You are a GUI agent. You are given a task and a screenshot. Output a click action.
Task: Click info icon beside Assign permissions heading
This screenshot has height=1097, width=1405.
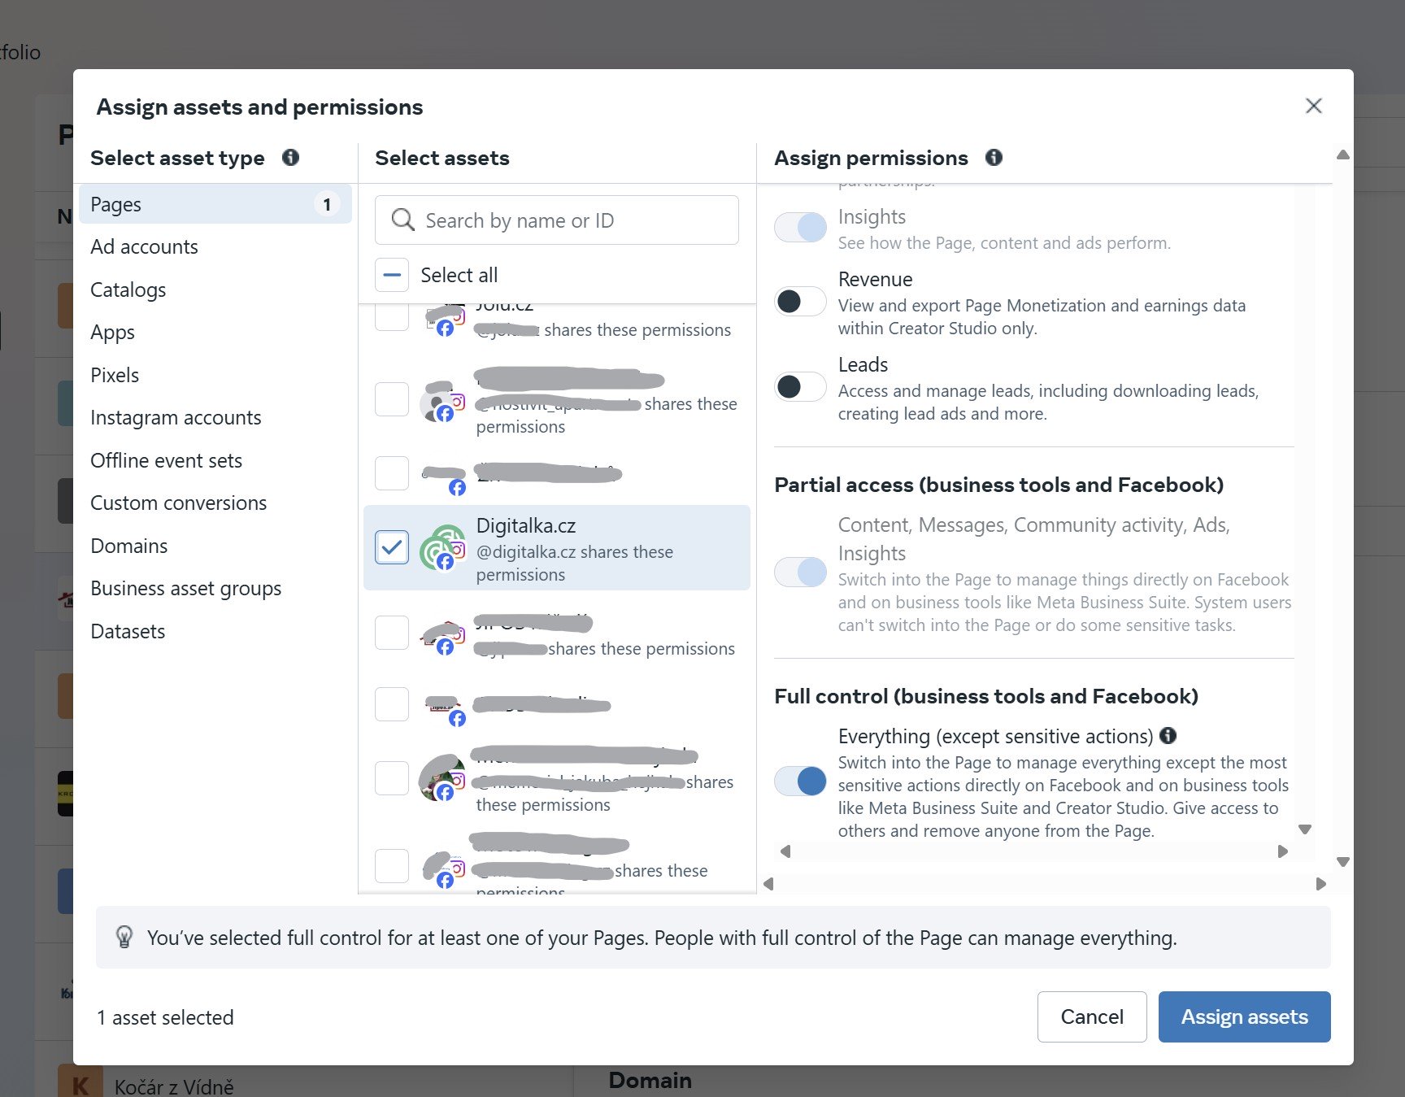click(x=994, y=158)
